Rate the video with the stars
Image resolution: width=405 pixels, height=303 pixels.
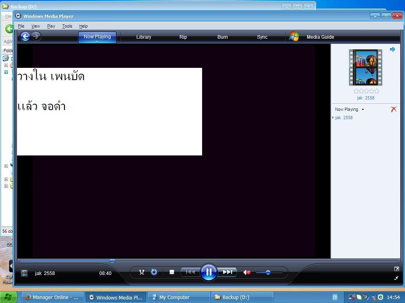366,91
